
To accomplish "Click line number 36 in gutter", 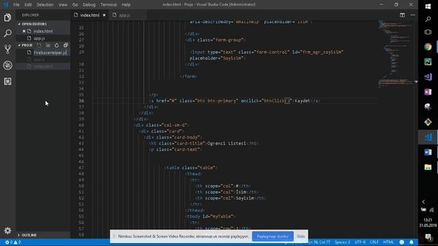I will [81, 100].
